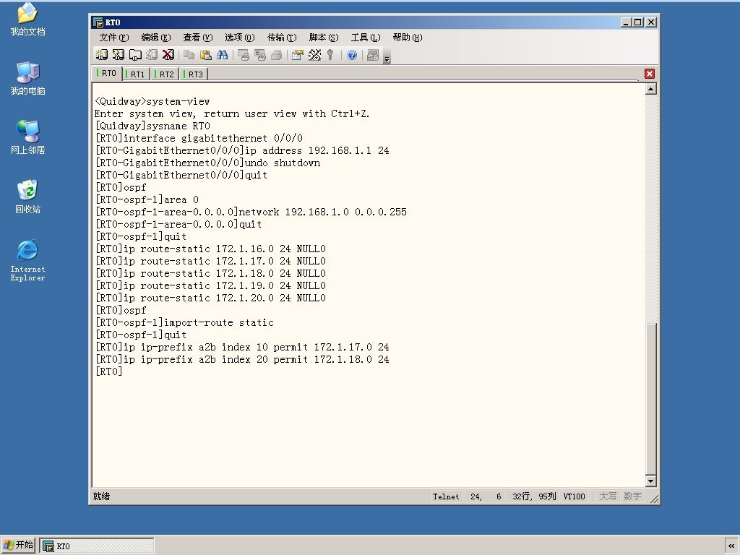Open the 编辑(E) menu
Viewport: 740px width, 555px height.
tap(156, 38)
